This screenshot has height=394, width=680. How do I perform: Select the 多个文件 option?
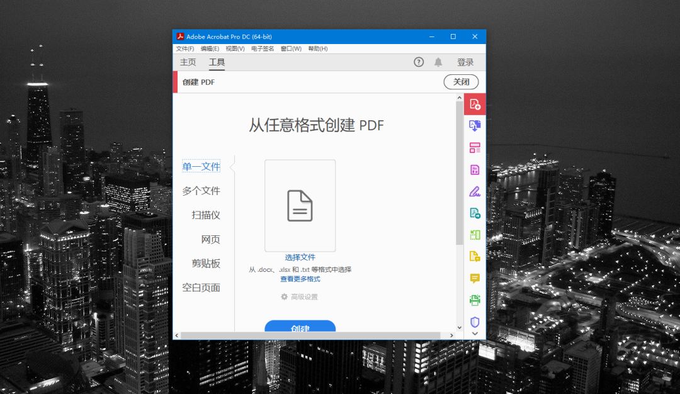click(x=201, y=191)
